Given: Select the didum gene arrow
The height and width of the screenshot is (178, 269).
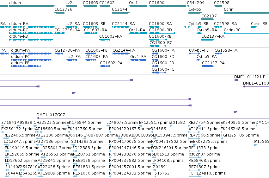Looking at the screenshot, I should click(32, 6).
